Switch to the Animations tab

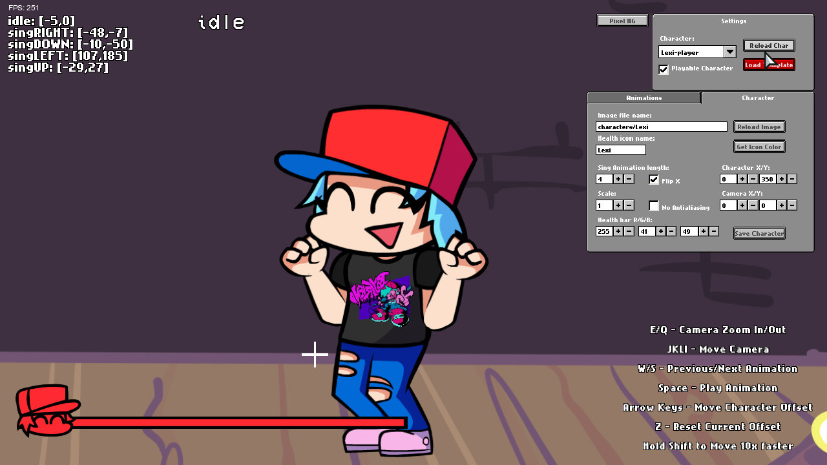point(644,98)
